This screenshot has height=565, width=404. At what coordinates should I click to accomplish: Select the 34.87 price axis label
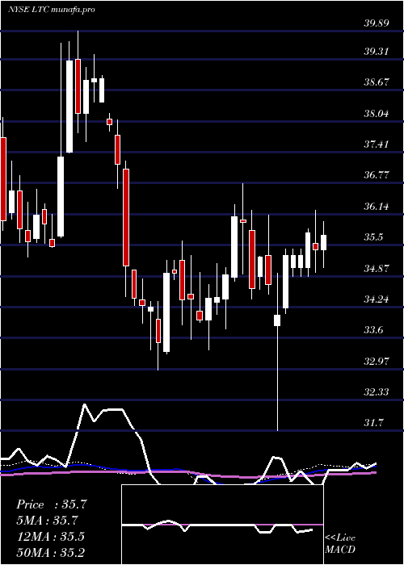pos(377,269)
